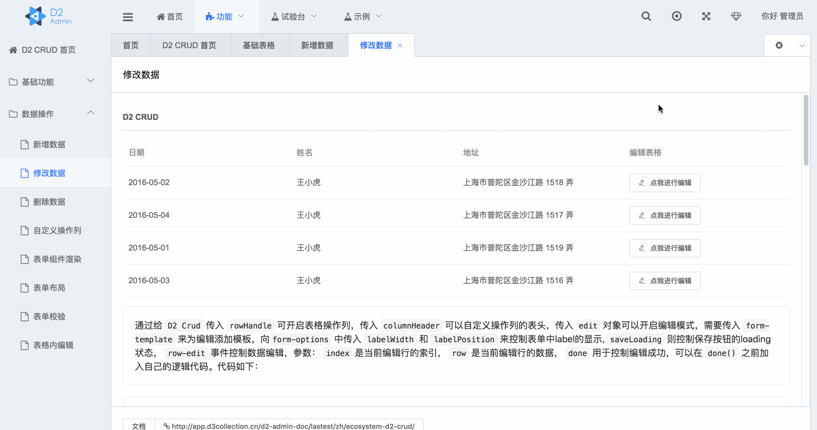Image resolution: width=817 pixels, height=430 pixels.
Task: Click the flask icon beside 示例
Action: pos(348,17)
